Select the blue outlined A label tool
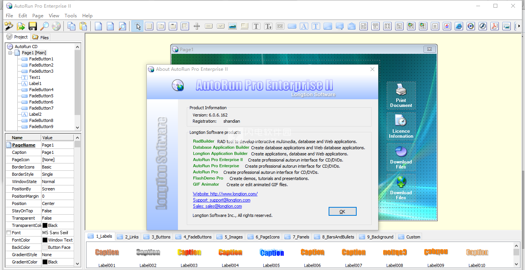Viewport: 525px width, 270px height. coord(304,26)
